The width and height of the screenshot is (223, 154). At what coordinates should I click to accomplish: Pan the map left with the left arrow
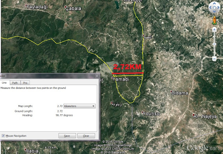(x=210, y=7)
